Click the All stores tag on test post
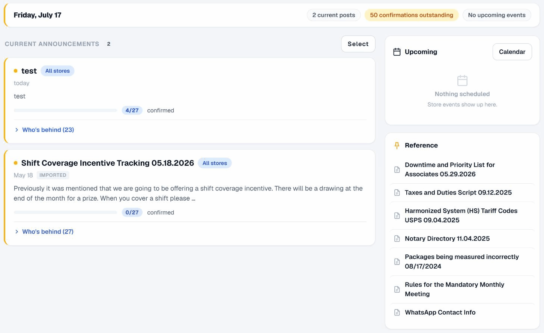 pyautogui.click(x=57, y=71)
